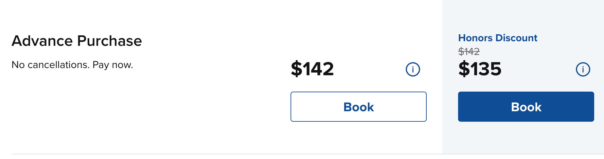Image resolution: width=604 pixels, height=159 pixels.
Task: Reserve at the non-member Advance Purchase price
Action: (359, 107)
